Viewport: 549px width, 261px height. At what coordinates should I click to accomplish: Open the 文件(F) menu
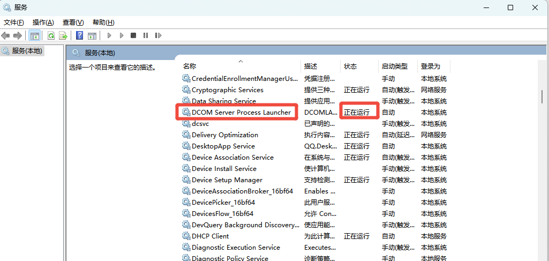click(14, 22)
